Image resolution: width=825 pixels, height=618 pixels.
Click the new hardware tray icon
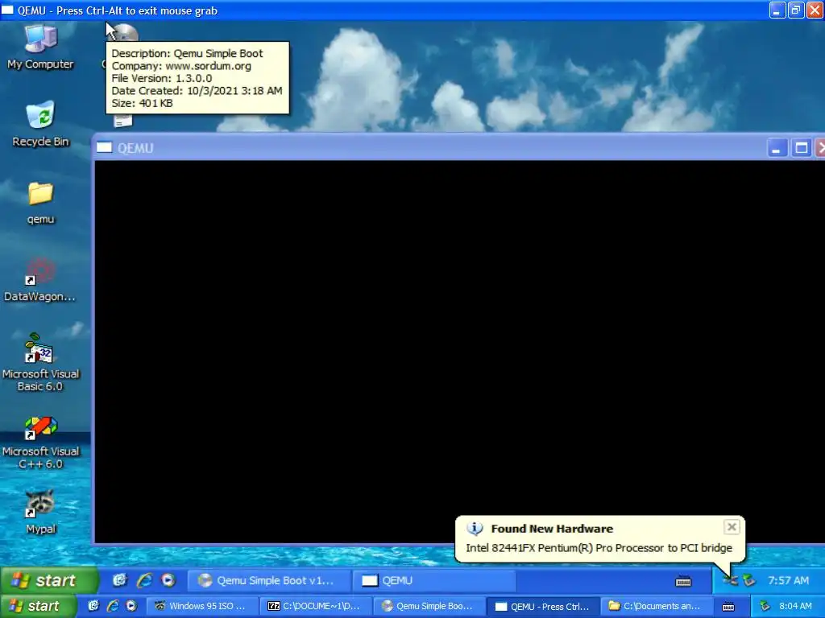pyautogui.click(x=730, y=581)
